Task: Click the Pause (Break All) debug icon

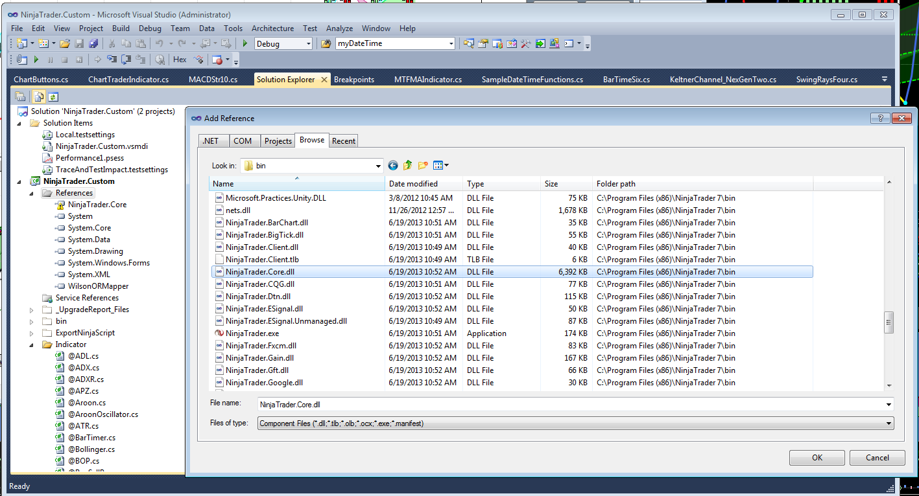Action: click(51, 60)
